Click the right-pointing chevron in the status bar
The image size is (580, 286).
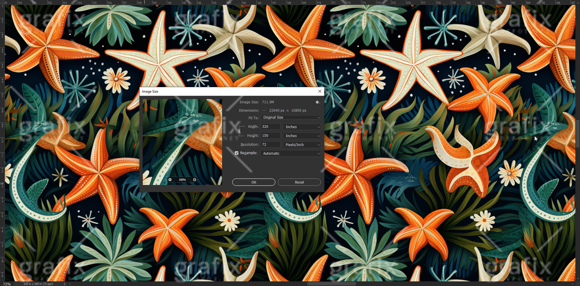click(64, 284)
